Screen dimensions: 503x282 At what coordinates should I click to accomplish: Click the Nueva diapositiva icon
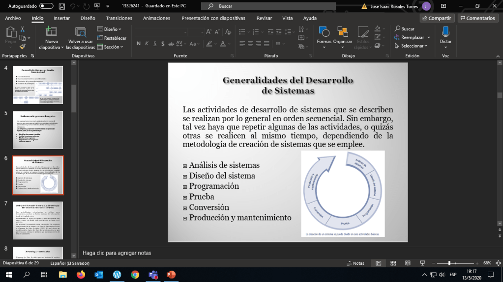(x=51, y=31)
